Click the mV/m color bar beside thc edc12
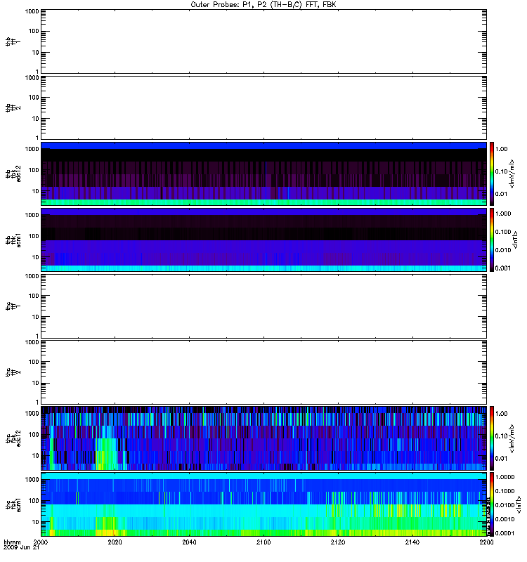 tap(493, 437)
